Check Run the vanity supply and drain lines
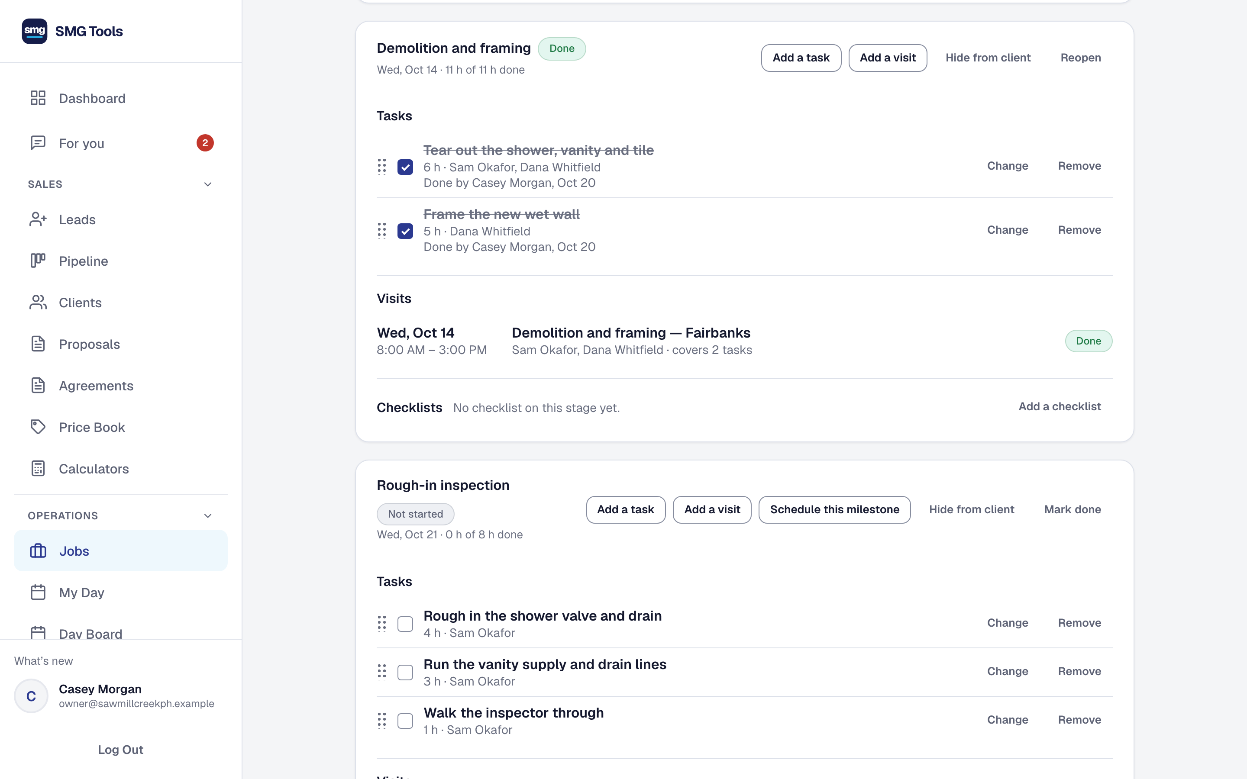The height and width of the screenshot is (779, 1247). (405, 673)
